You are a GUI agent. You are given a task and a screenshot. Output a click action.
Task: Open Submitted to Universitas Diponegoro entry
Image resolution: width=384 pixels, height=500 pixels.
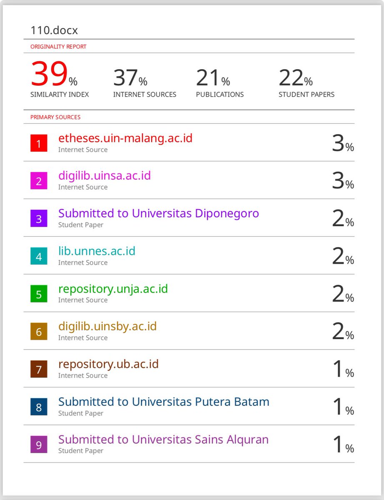tap(159, 213)
